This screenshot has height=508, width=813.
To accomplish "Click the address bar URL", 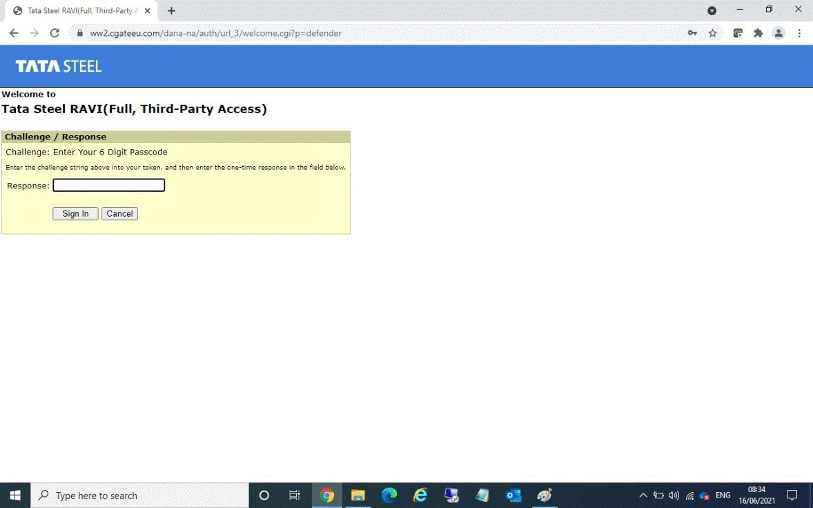I will [216, 33].
